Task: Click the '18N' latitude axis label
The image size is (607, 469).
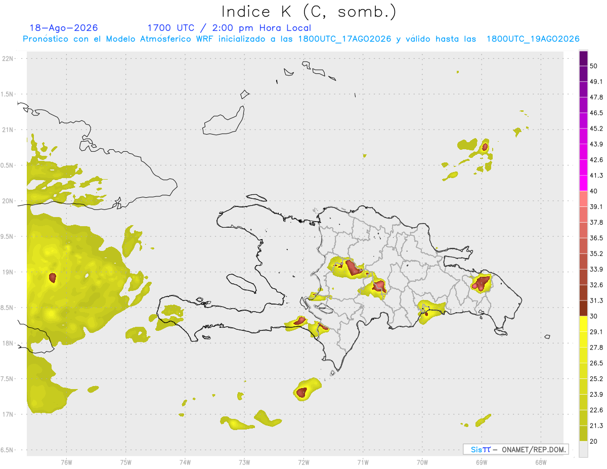Action: [x=8, y=343]
